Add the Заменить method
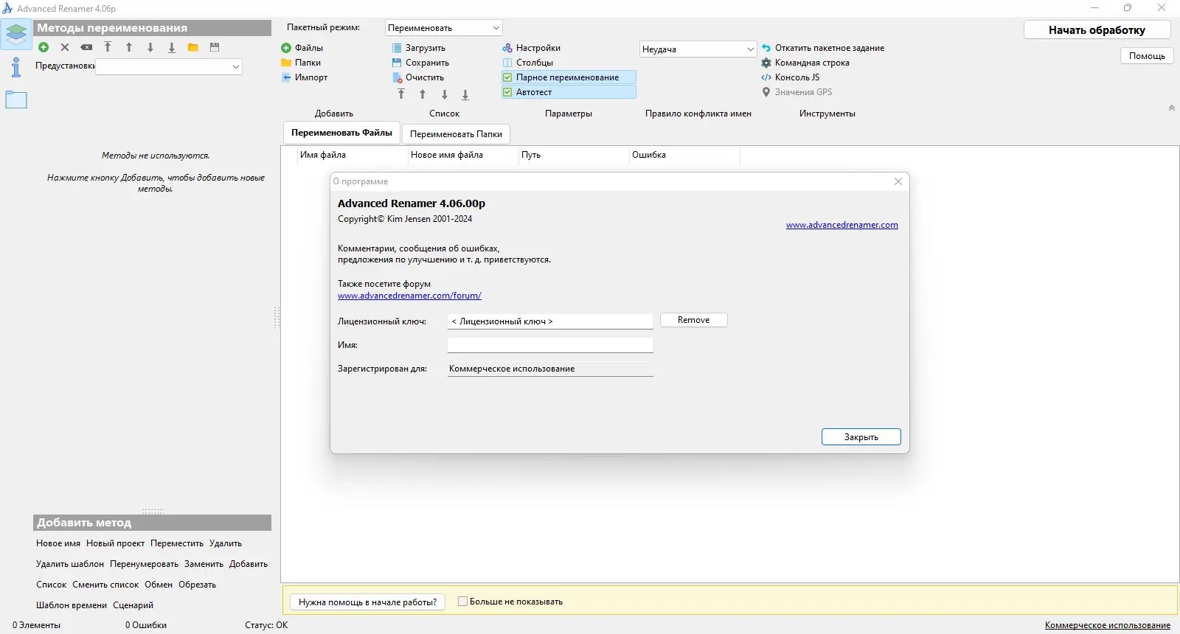The height and width of the screenshot is (634, 1180). coord(204,564)
